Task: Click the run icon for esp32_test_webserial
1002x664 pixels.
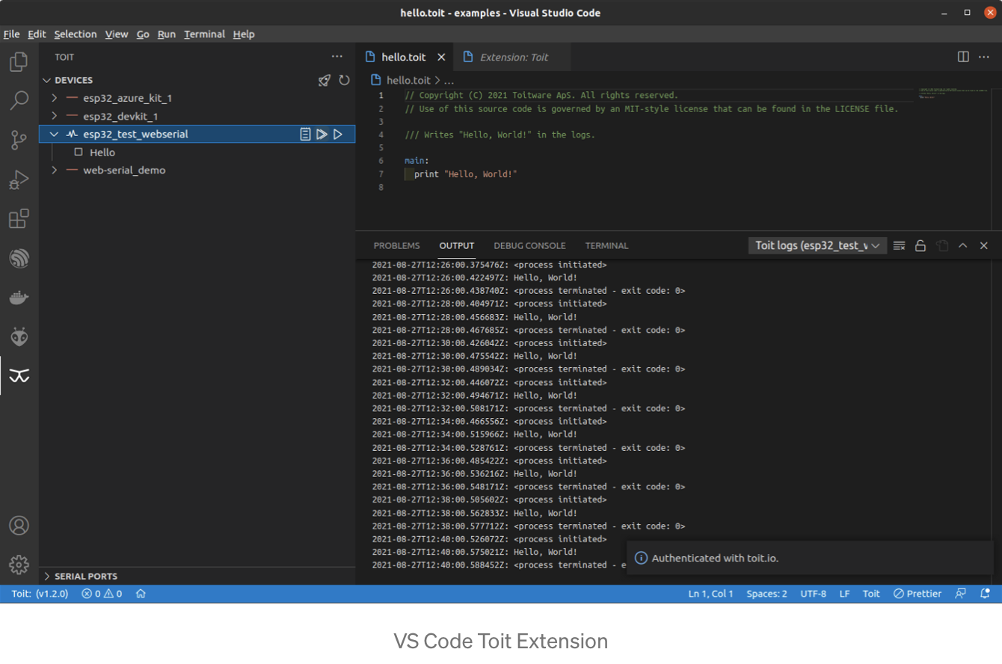Action: pyautogui.click(x=338, y=134)
